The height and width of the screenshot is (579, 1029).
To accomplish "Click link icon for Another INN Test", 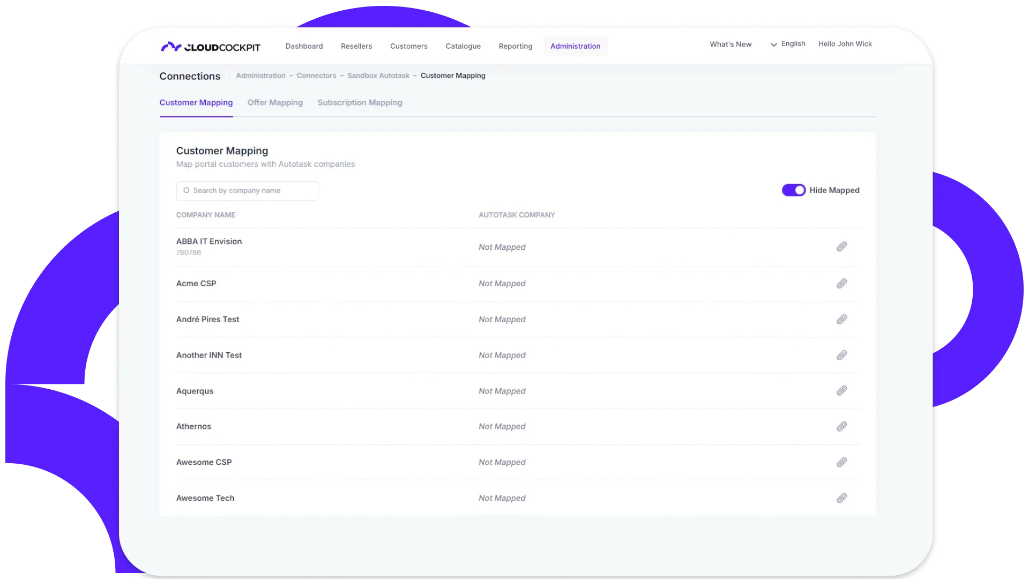I will [841, 355].
